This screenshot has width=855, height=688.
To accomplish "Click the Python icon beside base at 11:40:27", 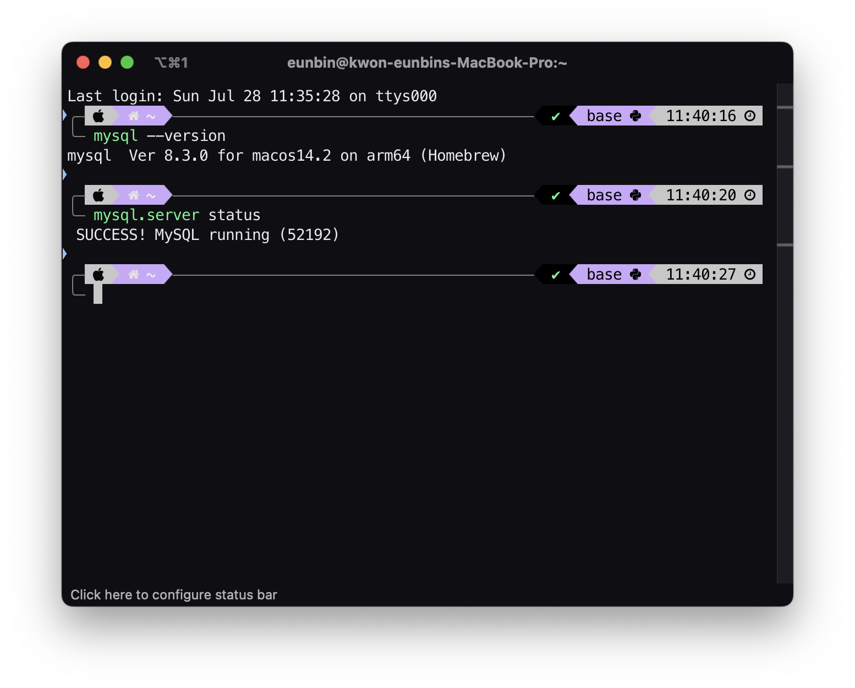I will coord(635,275).
